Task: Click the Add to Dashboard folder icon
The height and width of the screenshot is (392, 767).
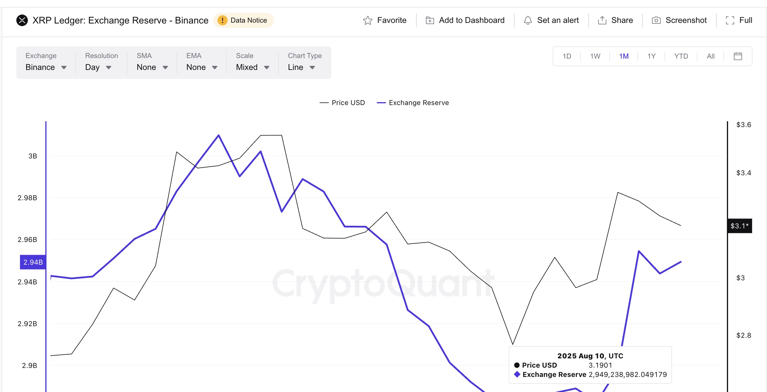Action: point(430,20)
